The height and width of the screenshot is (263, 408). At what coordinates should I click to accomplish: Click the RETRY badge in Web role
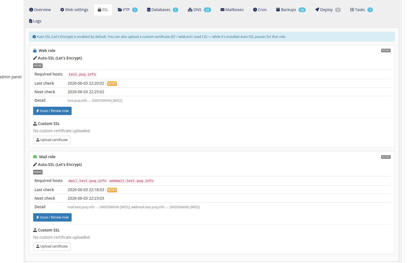(112, 84)
